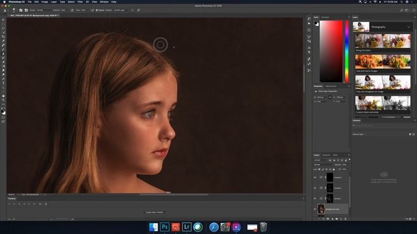Toggle the adjustment layer filter icon

(x=334, y=161)
